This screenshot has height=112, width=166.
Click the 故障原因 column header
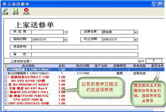point(120,66)
